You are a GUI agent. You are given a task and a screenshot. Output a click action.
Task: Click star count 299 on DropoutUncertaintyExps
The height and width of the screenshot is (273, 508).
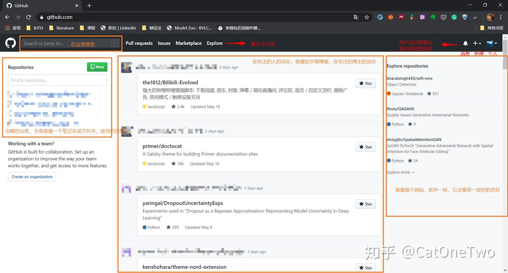click(x=173, y=227)
